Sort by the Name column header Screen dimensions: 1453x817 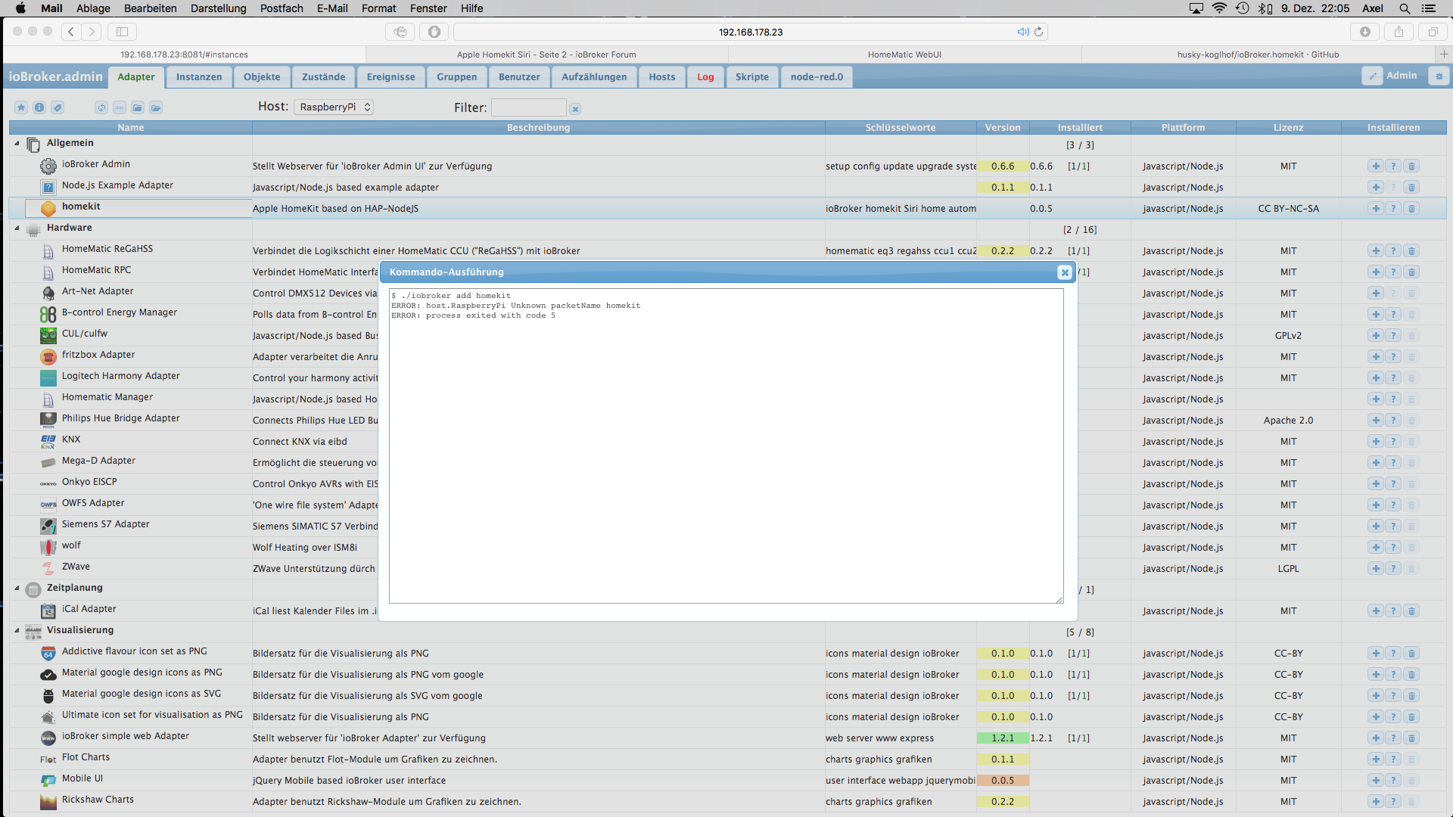131,128
